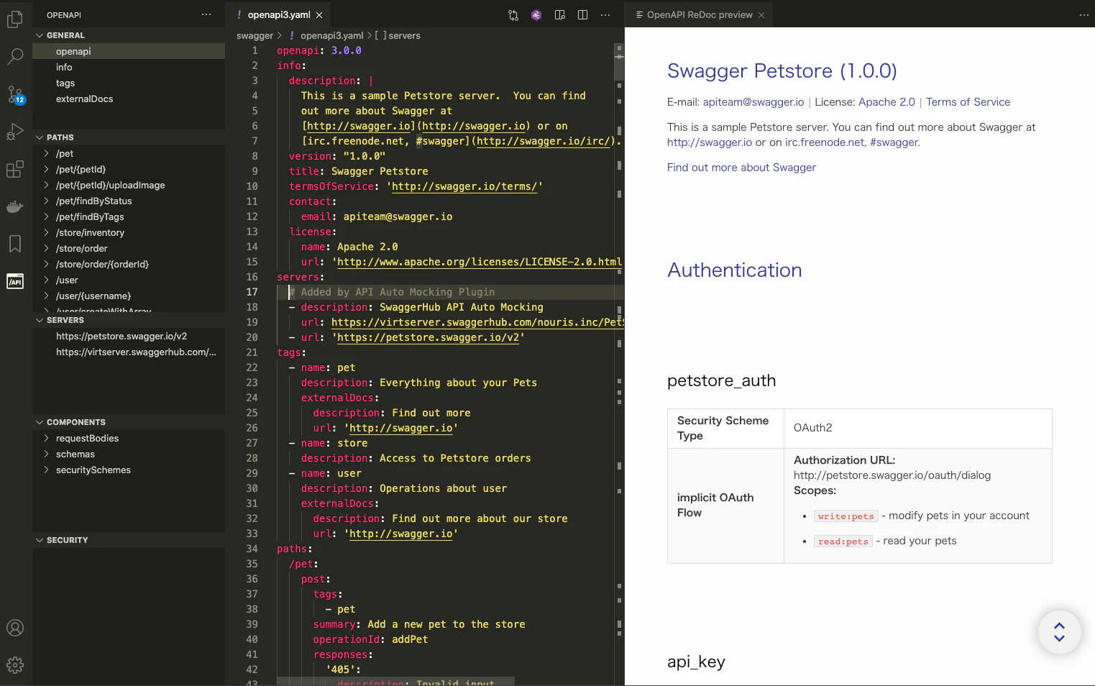Switch to OpenAPI ReDoc preview tab
This screenshot has height=686, width=1095.
700,15
